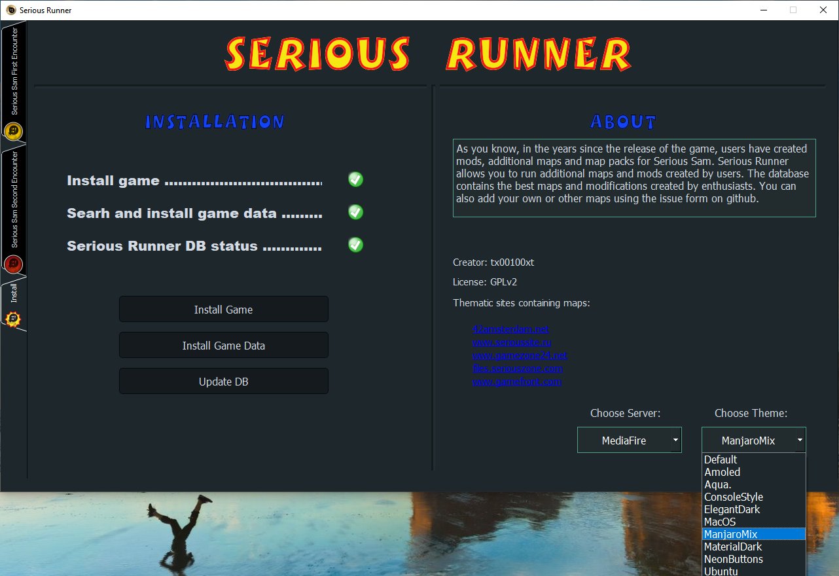
Task: Select highlighted ManjaroMix list entry
Action: 754,534
